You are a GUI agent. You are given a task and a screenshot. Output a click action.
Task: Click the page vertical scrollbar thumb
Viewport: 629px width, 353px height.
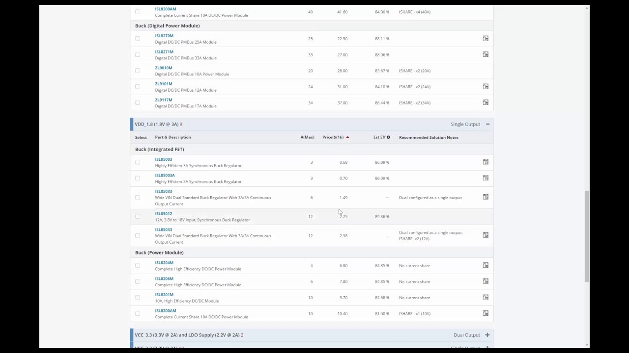click(x=587, y=236)
